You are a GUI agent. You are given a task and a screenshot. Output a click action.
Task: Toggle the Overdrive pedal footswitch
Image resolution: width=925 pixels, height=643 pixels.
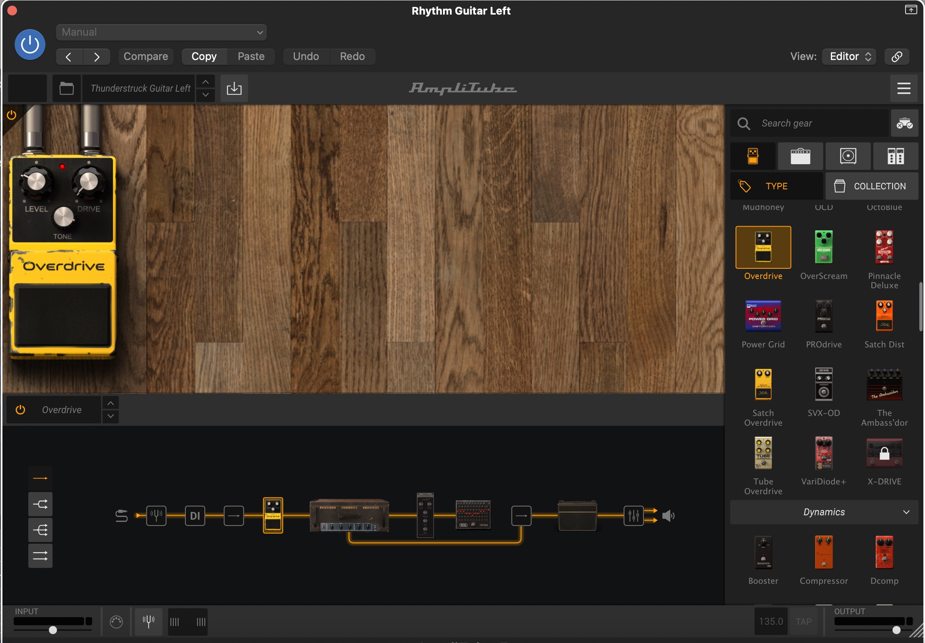click(62, 316)
